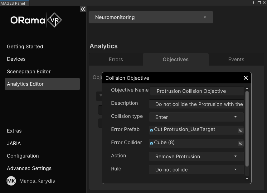Expand the Rule dropdown showing Do not collide
Image resolution: width=267 pixels, height=193 pixels.
196,170
